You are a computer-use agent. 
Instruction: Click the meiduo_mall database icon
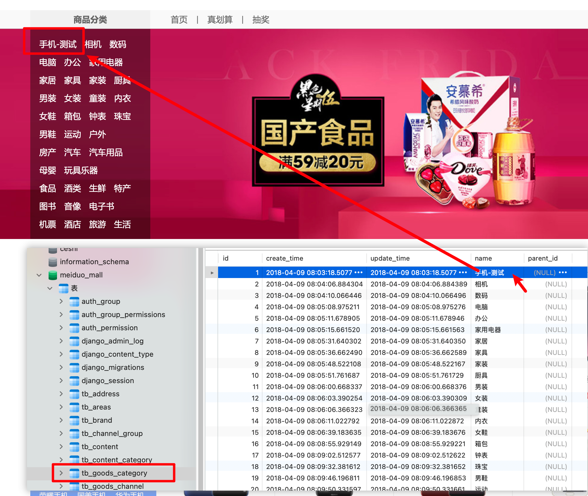pos(53,275)
